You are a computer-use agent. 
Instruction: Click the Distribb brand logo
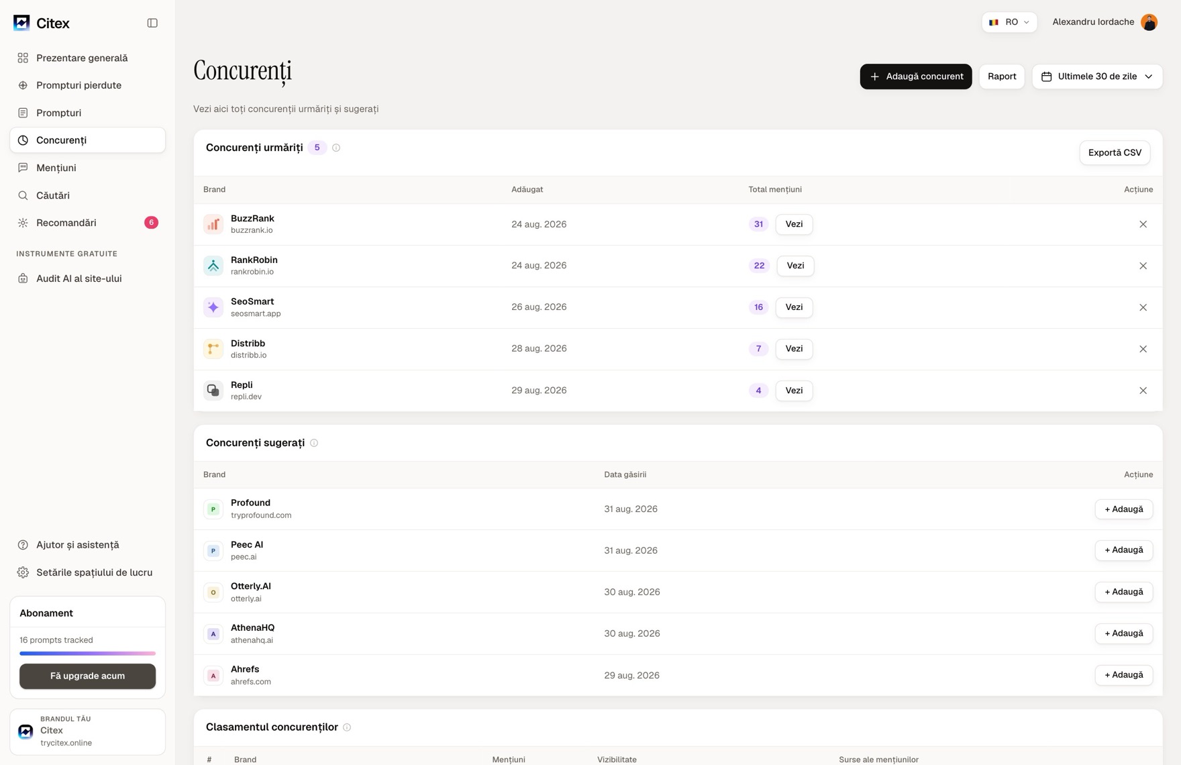[x=213, y=349]
